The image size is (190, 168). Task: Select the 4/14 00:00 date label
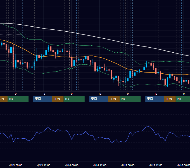click(x=72, y=165)
